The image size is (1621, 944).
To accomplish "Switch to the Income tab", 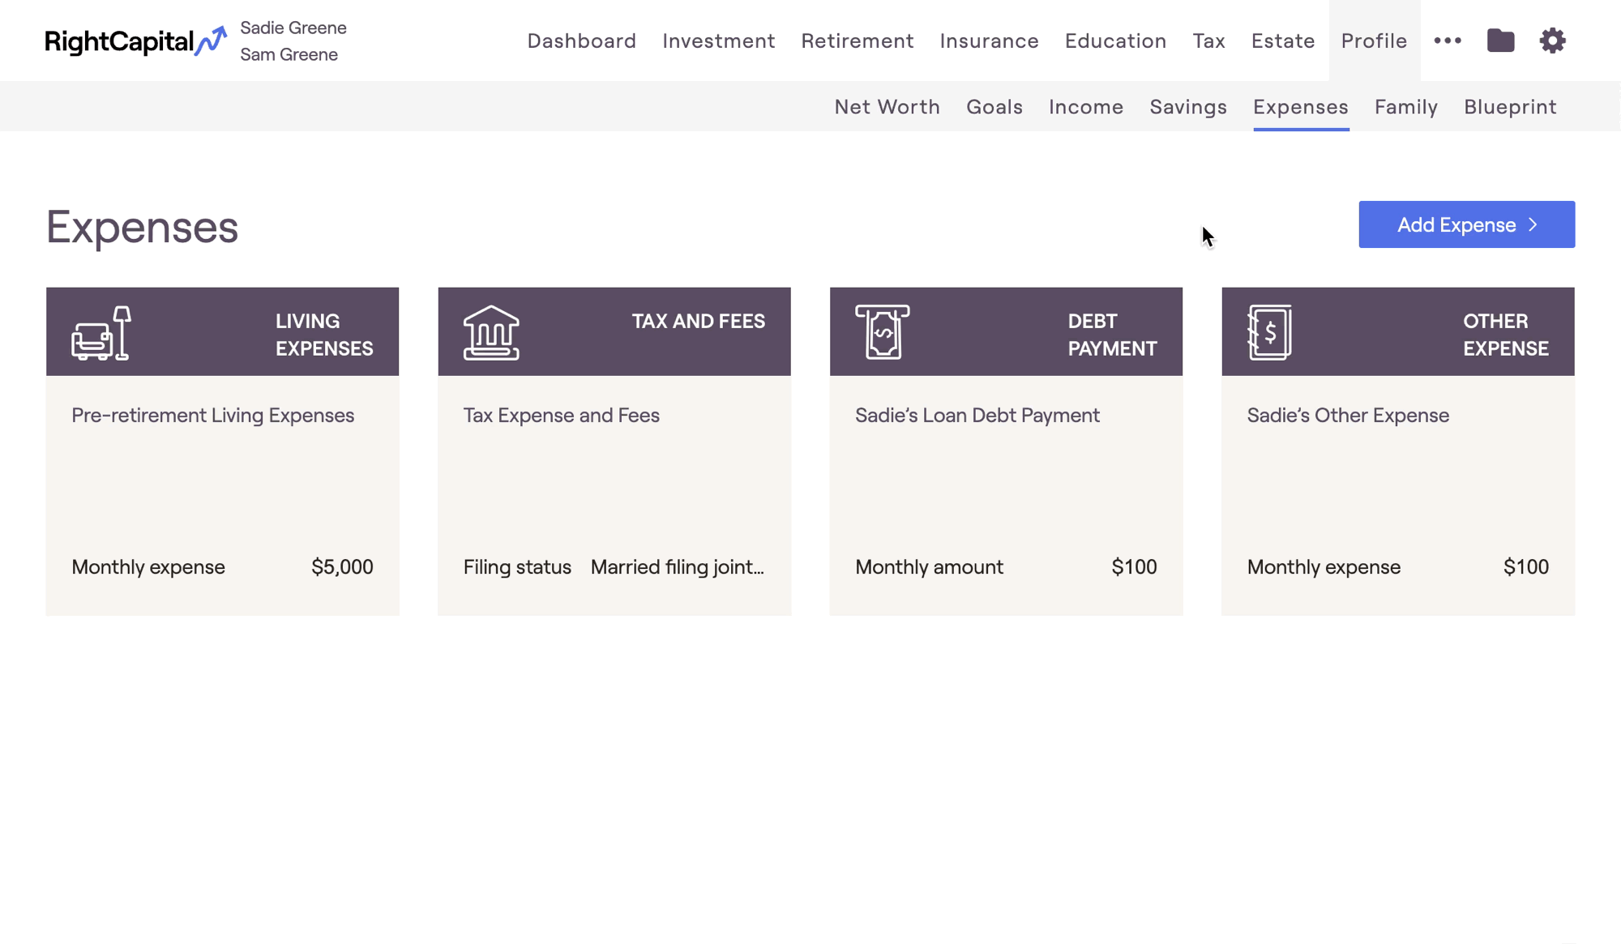I will [1086, 107].
